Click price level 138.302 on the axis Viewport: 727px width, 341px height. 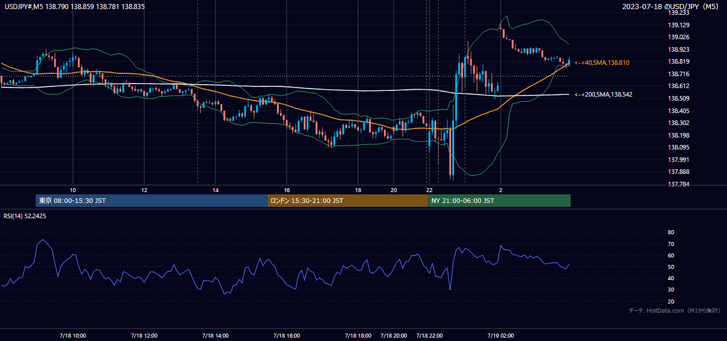679,123
